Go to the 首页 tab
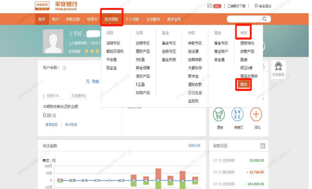This screenshot has width=312, height=189. click(x=42, y=19)
